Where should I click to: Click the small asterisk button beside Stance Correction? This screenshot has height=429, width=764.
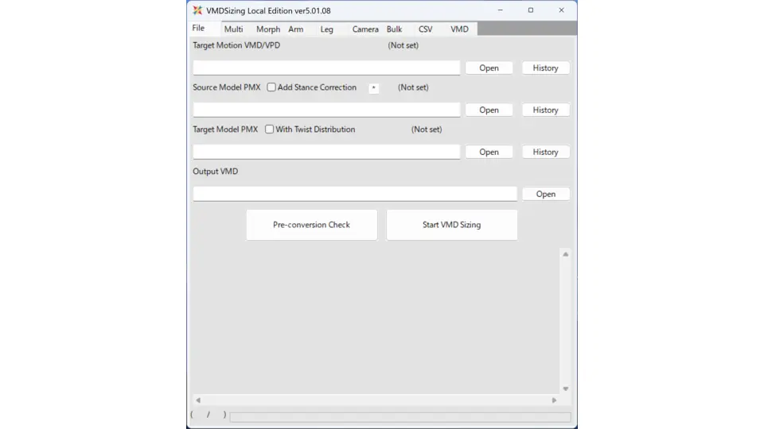tap(374, 88)
